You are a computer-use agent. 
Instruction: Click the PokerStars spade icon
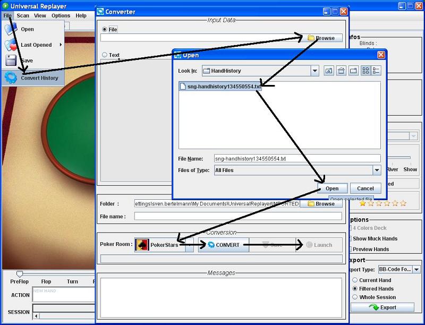(x=142, y=245)
